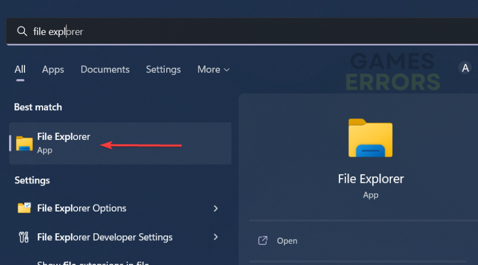
Task: Click the large File Explorer icon in preview pane
Action: (x=370, y=138)
